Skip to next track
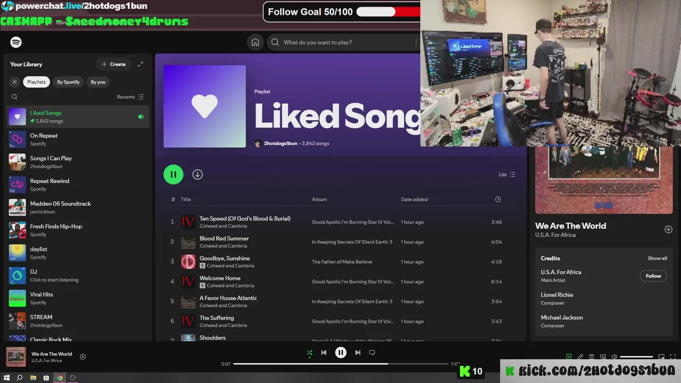Image resolution: width=681 pixels, height=383 pixels. (x=358, y=353)
